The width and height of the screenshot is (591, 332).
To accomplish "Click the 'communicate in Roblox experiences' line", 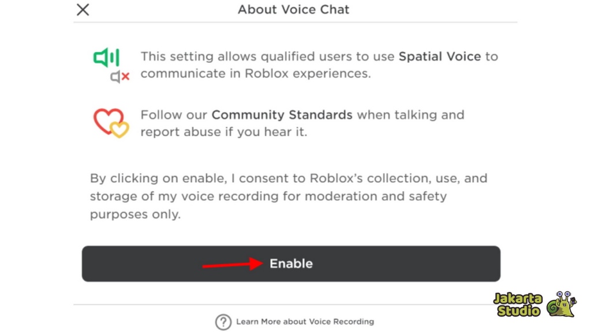I will click(x=256, y=73).
